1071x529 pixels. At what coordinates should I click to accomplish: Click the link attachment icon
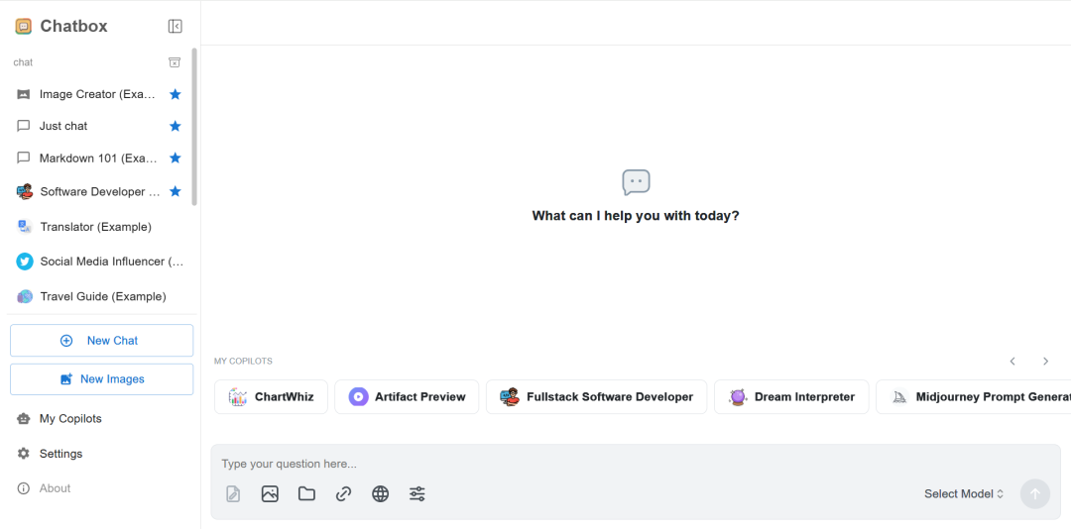click(343, 493)
